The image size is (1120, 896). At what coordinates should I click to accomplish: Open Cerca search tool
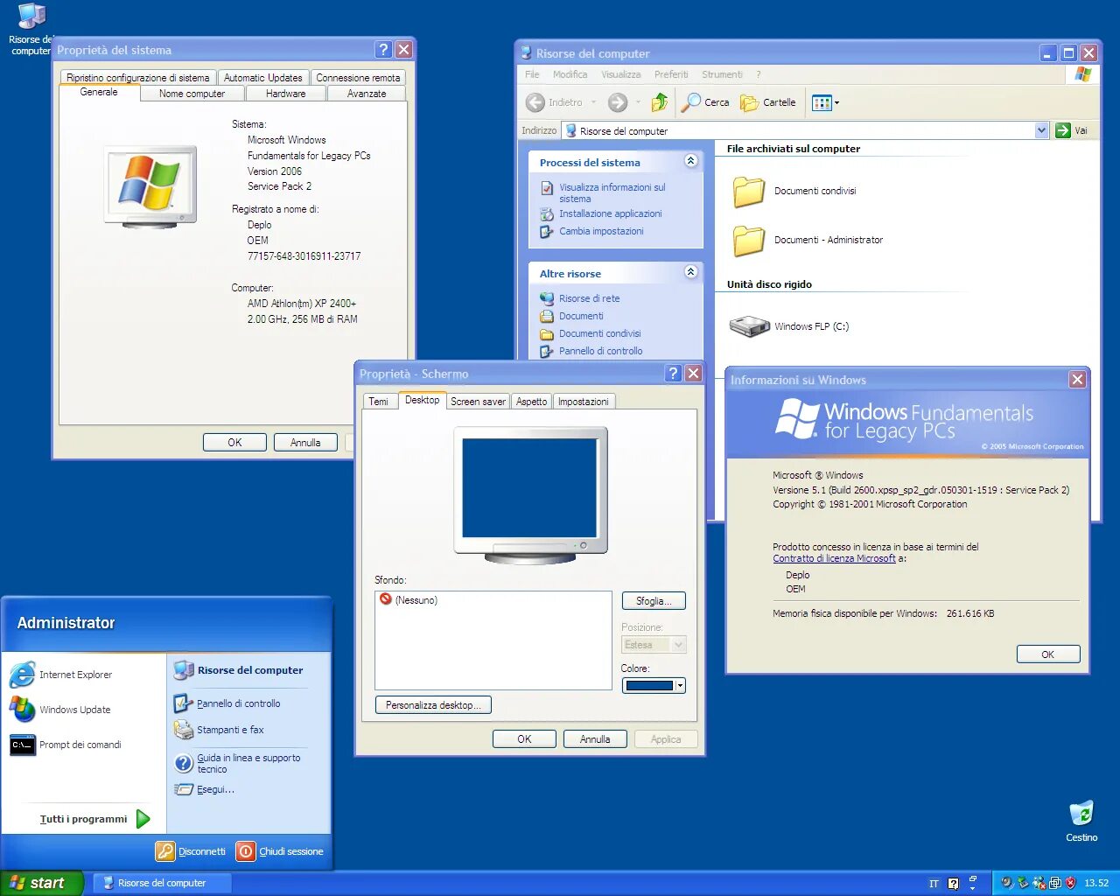click(x=705, y=102)
